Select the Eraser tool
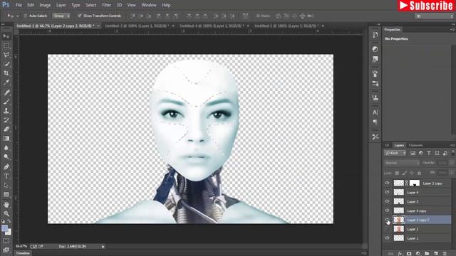This screenshot has width=456, height=256. [6, 129]
